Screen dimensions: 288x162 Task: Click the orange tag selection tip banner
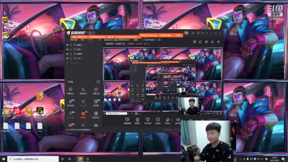pos(161,35)
